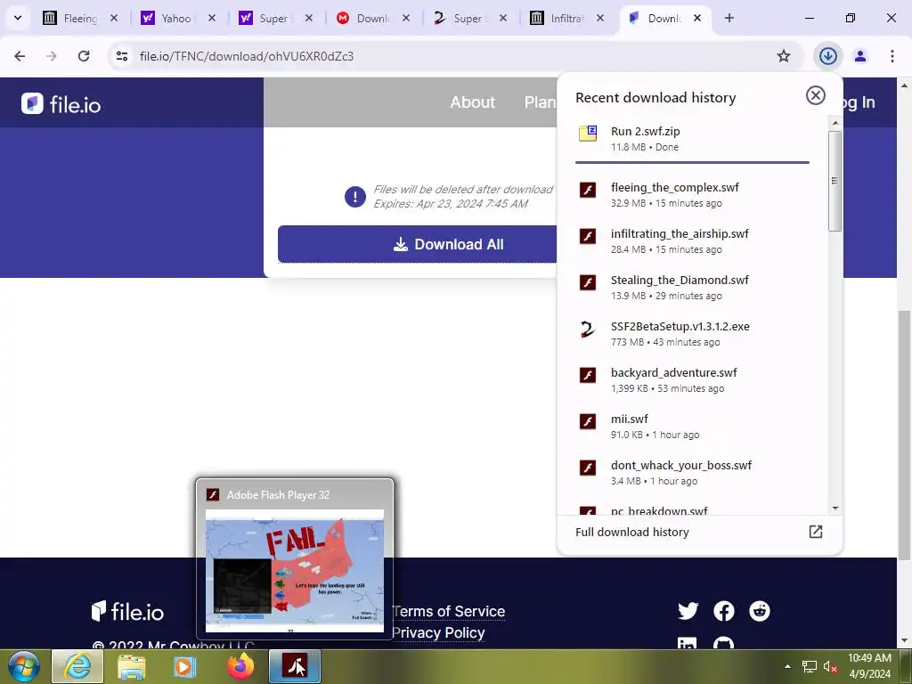The height and width of the screenshot is (684, 912).
Task: Click the SSF2BetaSetup.v1.3.1.2.exe installer icon
Action: point(588,330)
